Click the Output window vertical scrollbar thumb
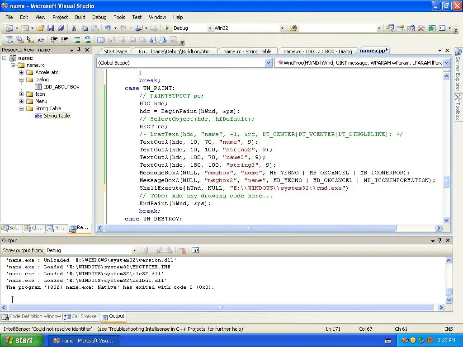 tap(449, 291)
